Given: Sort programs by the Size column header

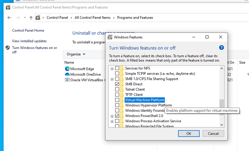Looking at the screenshot, I should tap(242, 63).
